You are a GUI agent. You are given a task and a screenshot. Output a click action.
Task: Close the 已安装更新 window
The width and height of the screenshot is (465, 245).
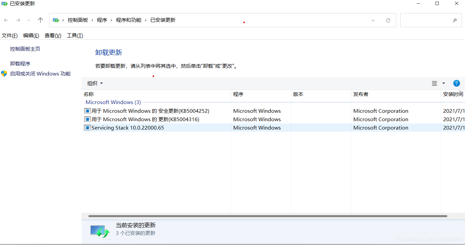point(457,4)
